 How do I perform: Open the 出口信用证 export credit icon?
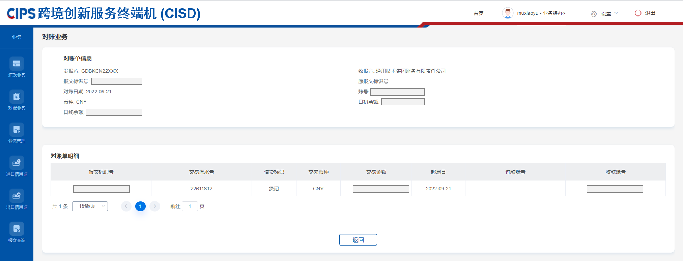(x=17, y=196)
